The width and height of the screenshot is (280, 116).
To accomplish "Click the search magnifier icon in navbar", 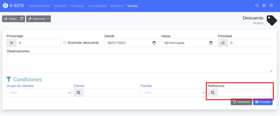I will 257,5.
